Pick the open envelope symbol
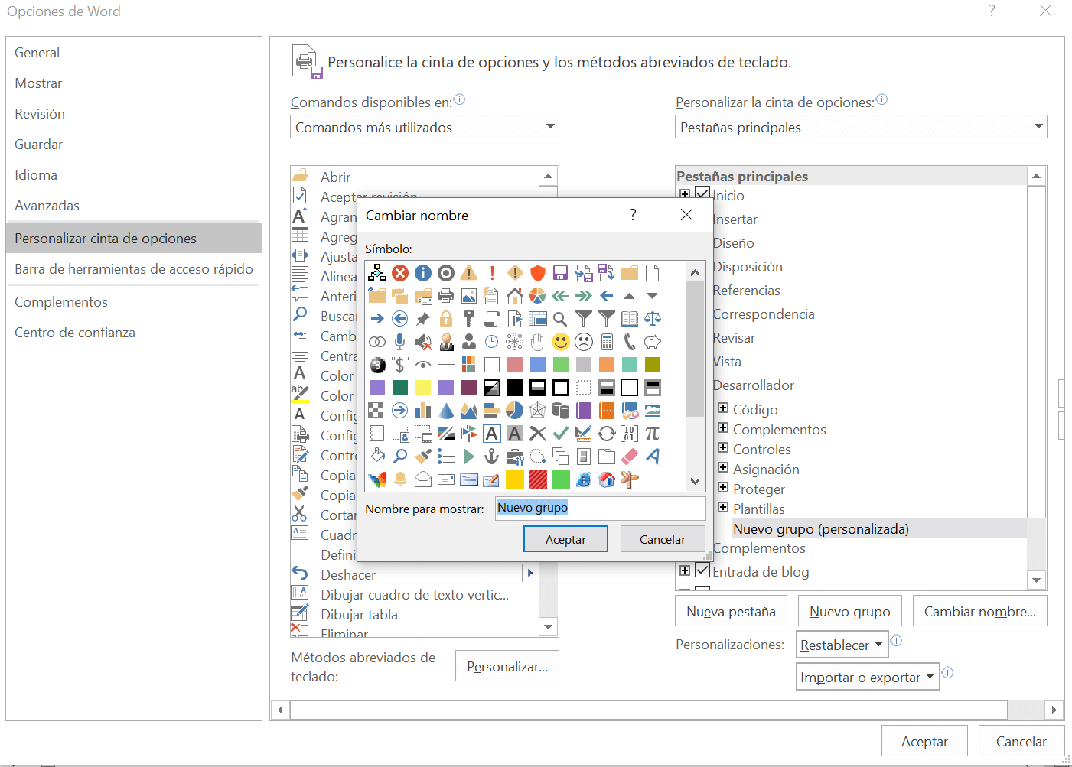This screenshot has height=767, width=1072. point(423,479)
